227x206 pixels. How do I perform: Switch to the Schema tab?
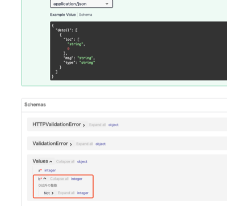(x=86, y=15)
